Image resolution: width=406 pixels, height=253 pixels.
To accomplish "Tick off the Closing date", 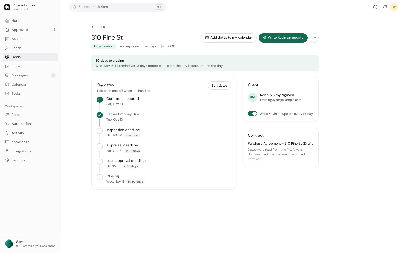I will (x=100, y=177).
